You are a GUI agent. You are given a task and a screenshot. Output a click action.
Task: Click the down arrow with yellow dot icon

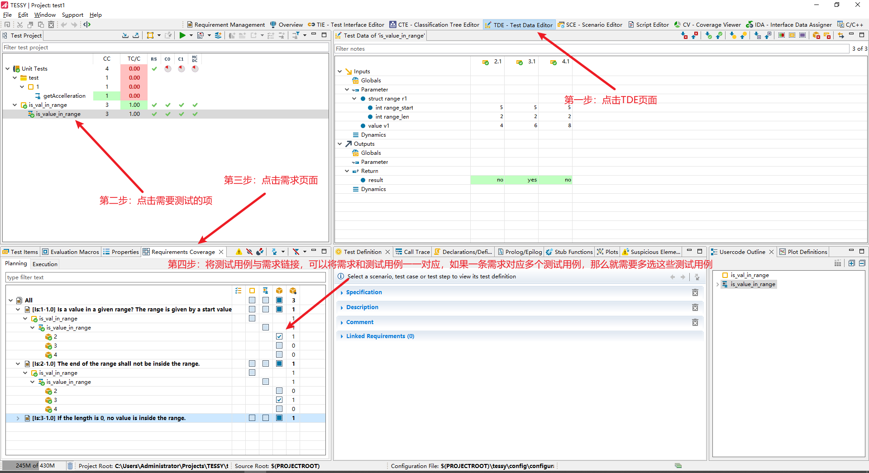733,35
